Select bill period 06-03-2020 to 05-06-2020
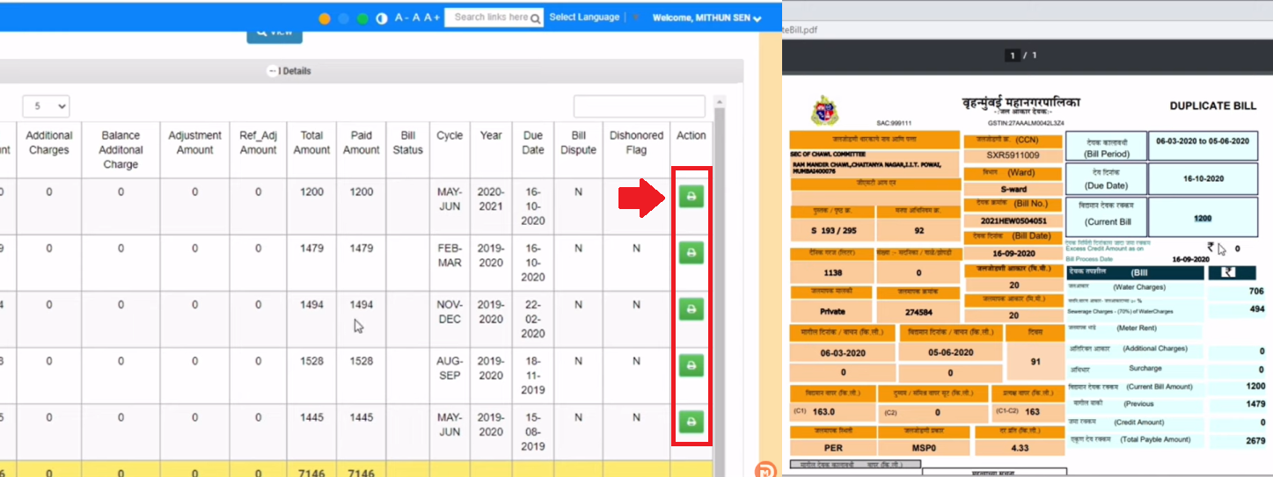Image resolution: width=1273 pixels, height=477 pixels. tap(1203, 141)
